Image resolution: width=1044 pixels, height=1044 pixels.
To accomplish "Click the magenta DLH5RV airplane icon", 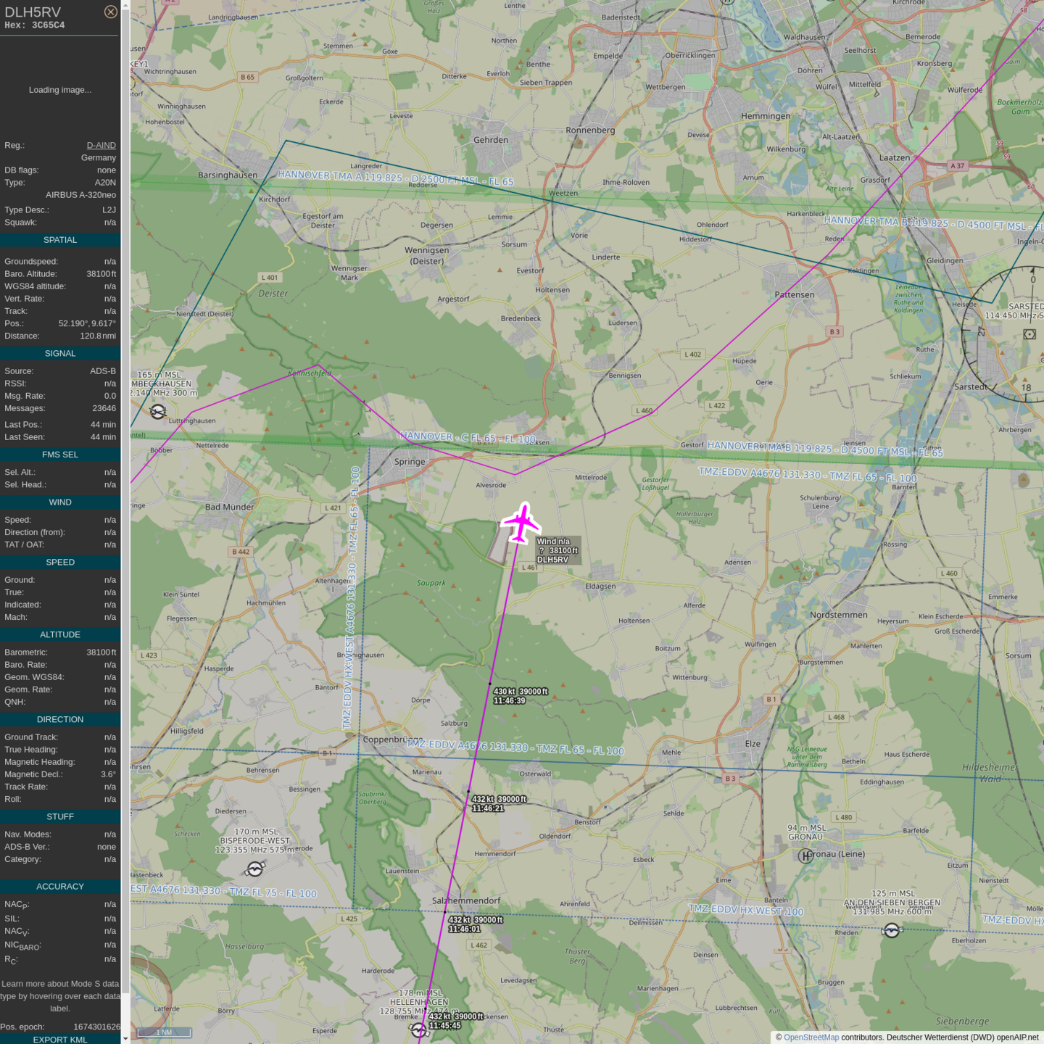I will [521, 523].
